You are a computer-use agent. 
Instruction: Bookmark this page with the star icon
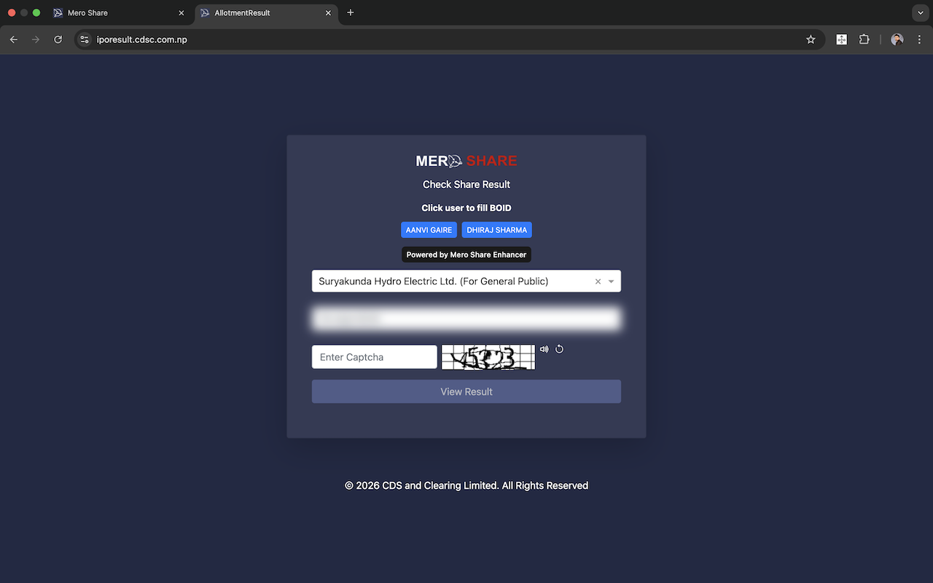pos(811,39)
